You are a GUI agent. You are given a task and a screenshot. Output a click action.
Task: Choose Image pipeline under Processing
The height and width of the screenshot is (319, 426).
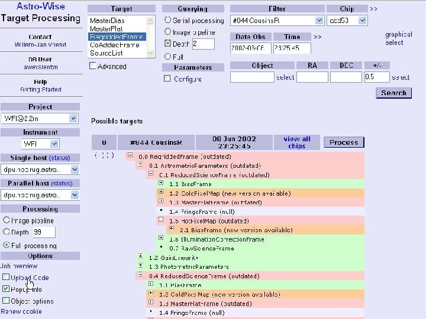click(7, 220)
